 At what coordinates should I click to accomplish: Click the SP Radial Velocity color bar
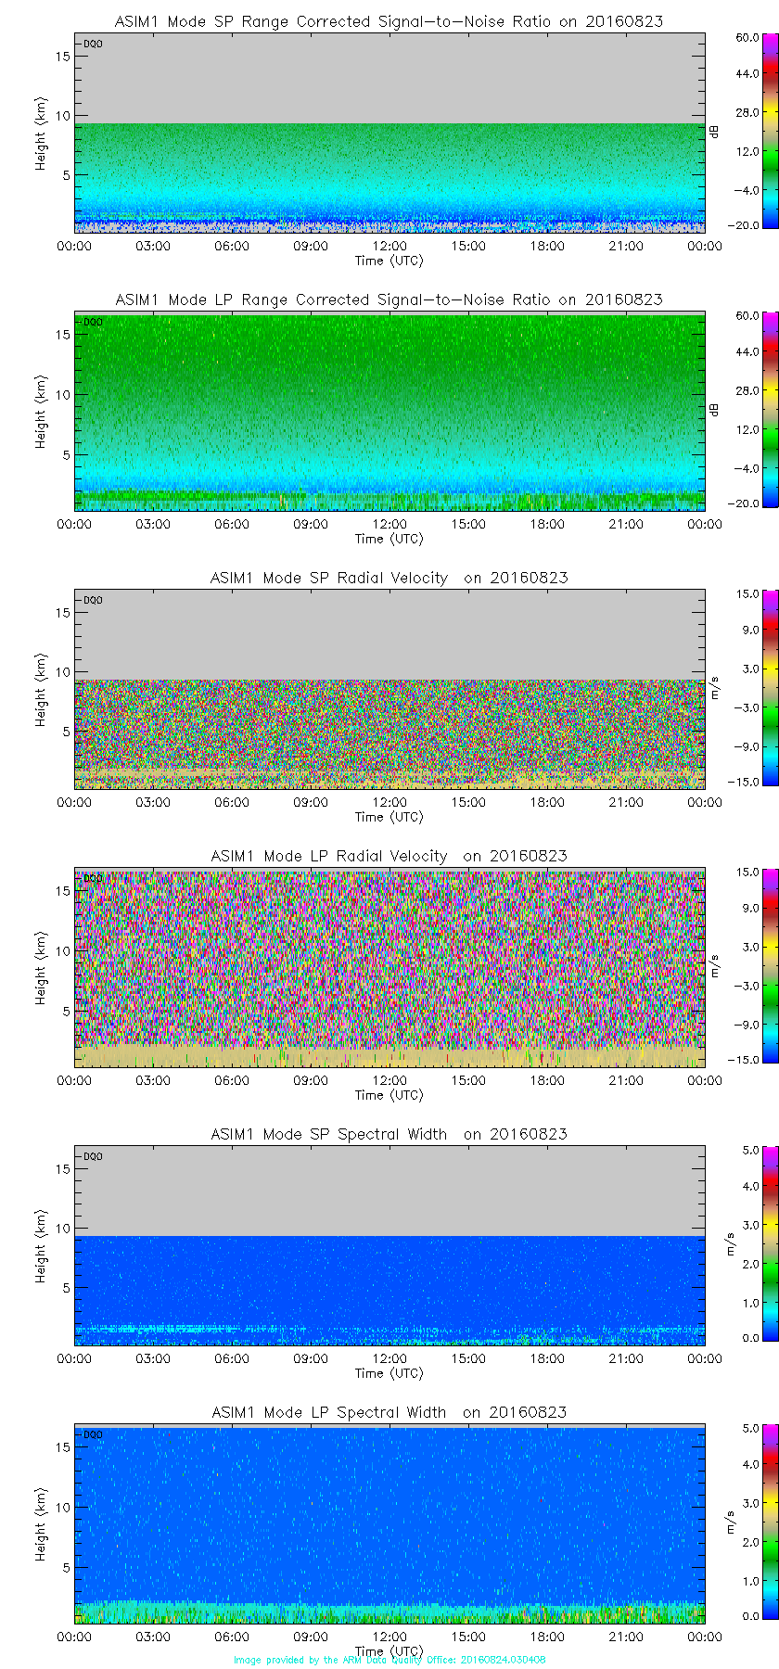coord(747,688)
